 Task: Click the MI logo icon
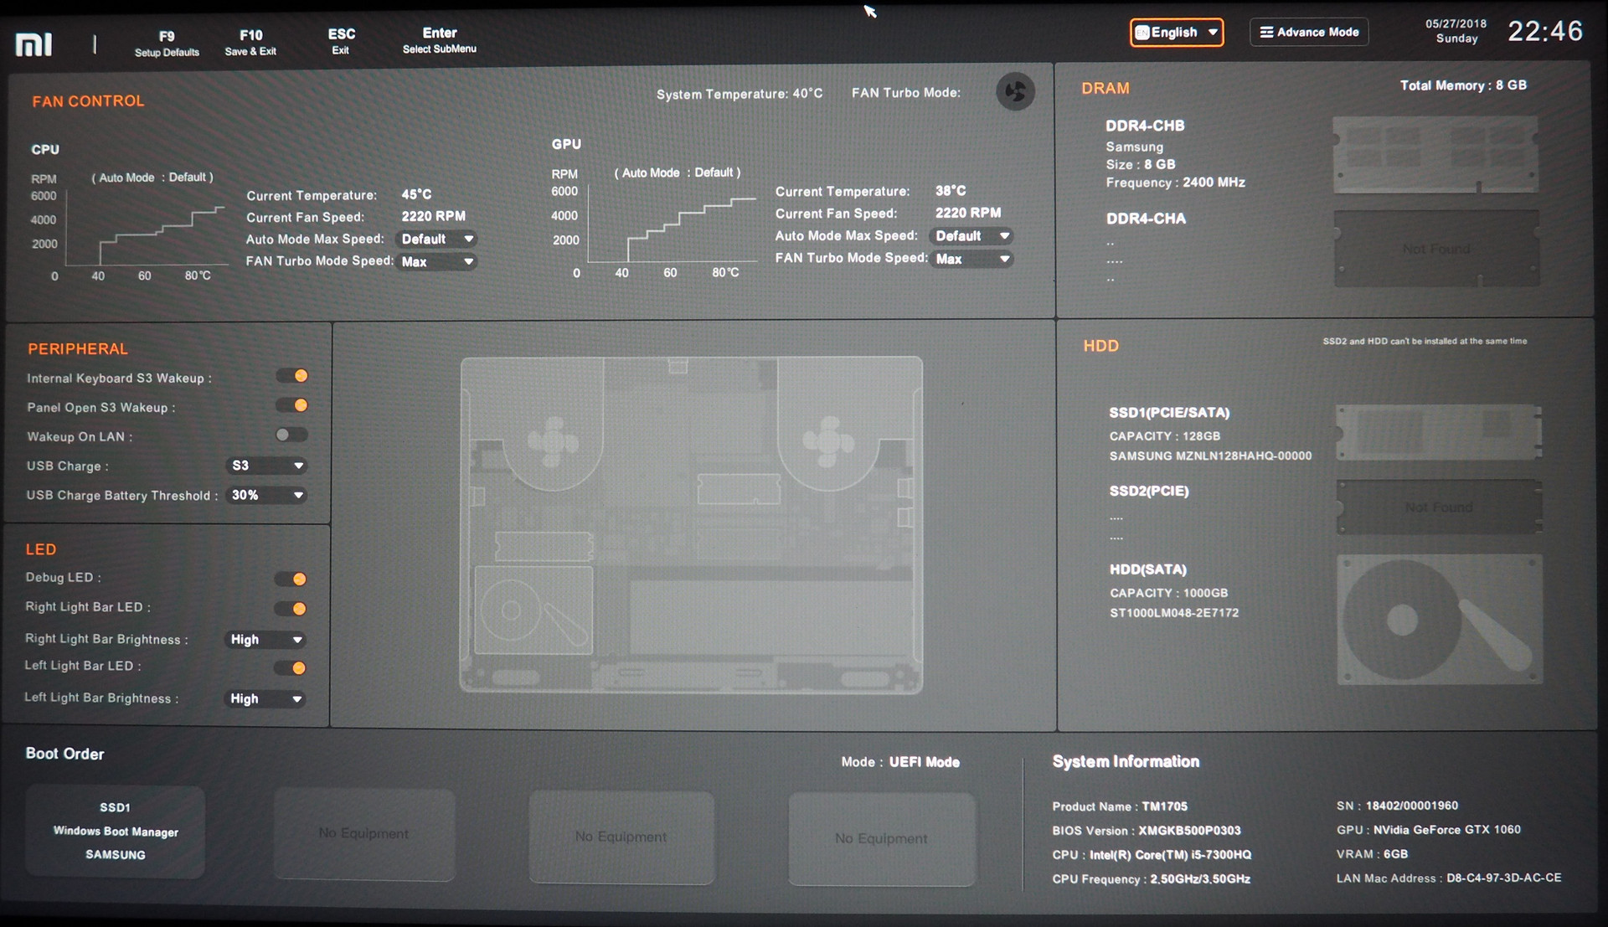[x=34, y=44]
